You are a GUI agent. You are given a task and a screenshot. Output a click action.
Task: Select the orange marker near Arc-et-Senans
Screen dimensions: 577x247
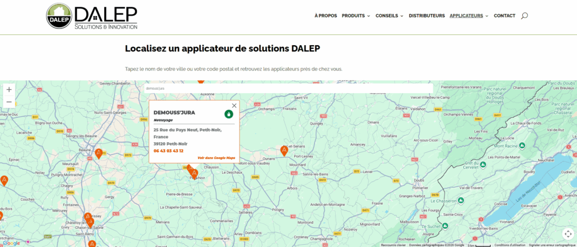(x=284, y=151)
